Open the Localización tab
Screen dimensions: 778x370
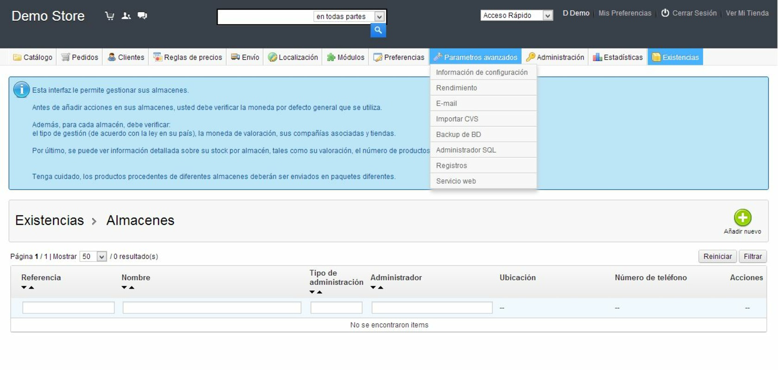click(293, 57)
